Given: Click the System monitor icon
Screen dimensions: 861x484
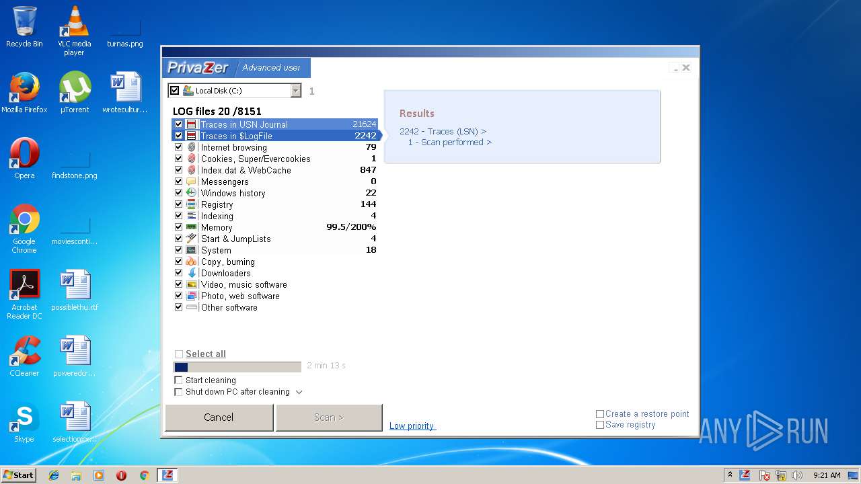Looking at the screenshot, I should (192, 250).
